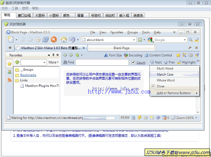211x157 pixels.
Task: Click the Encoding button
Action: click(133, 55)
